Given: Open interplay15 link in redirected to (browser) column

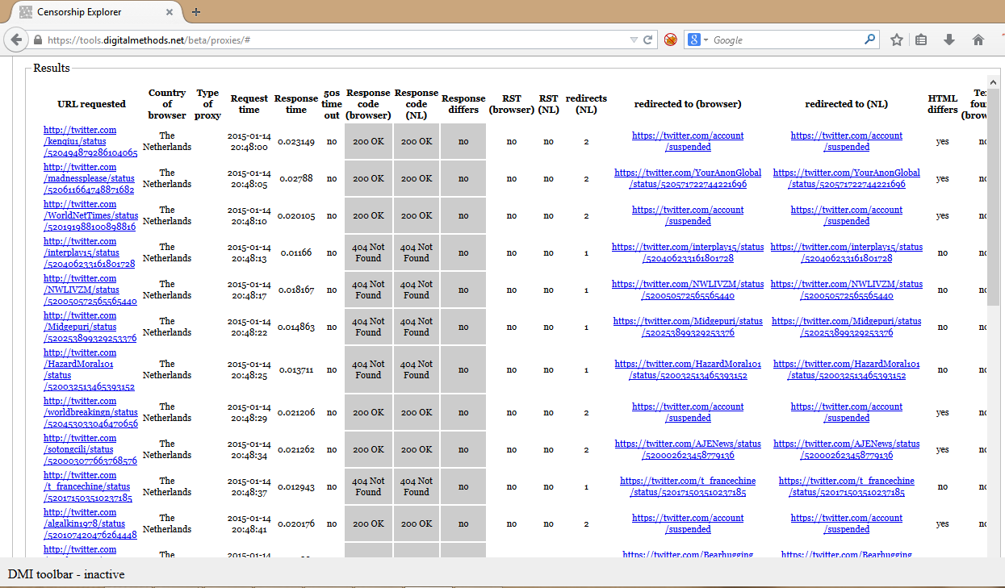Looking at the screenshot, I should pos(688,252).
